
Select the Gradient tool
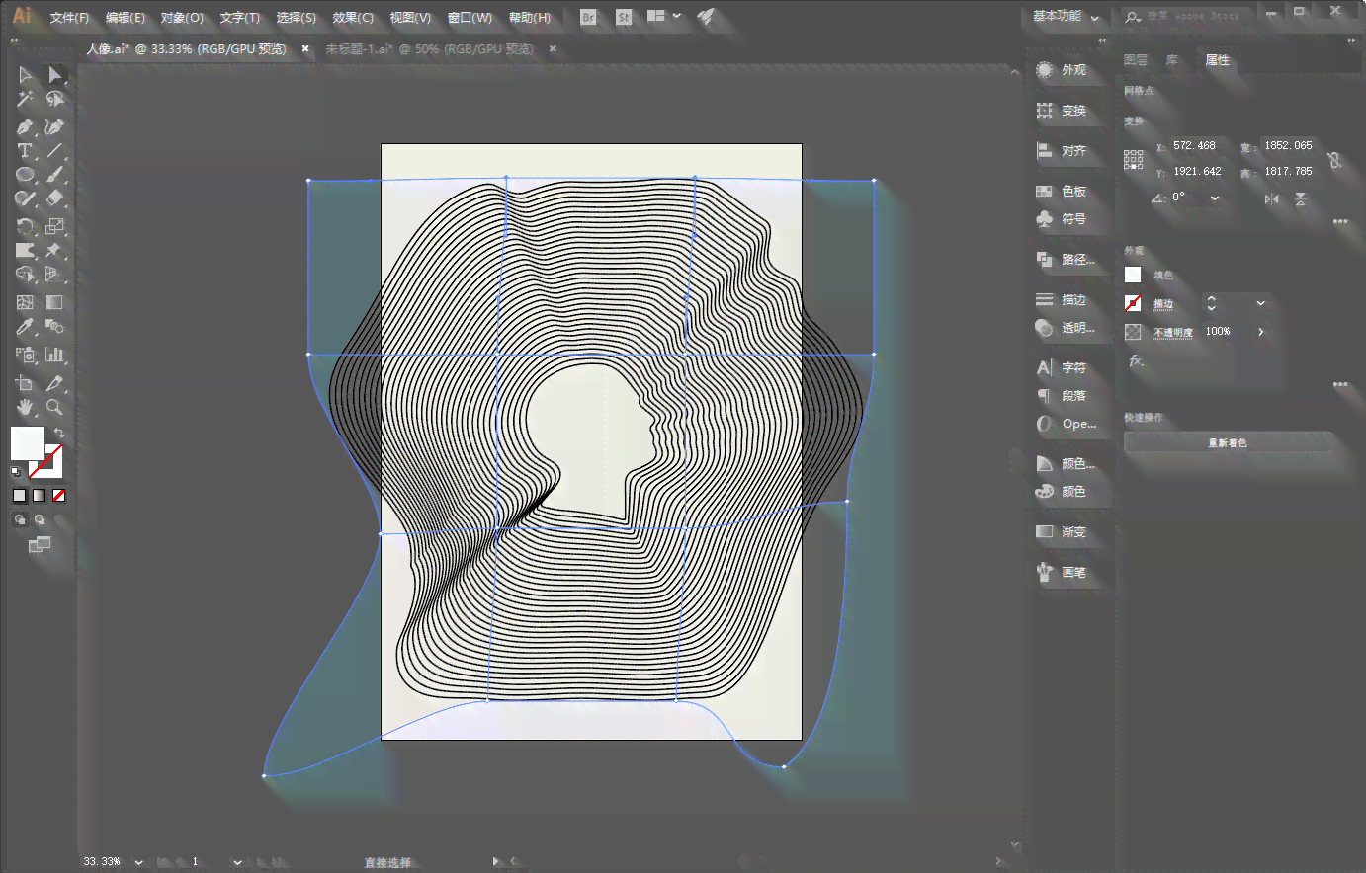click(x=54, y=302)
